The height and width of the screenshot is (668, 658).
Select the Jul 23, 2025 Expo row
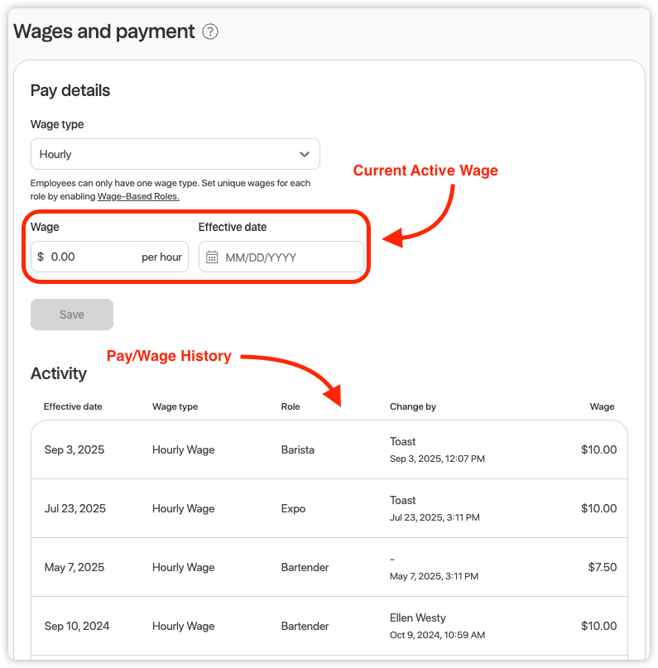pyautogui.click(x=329, y=508)
